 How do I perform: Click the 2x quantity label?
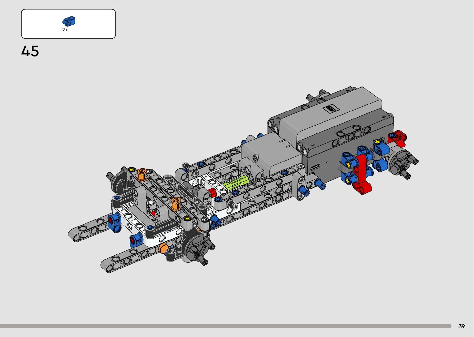tap(65, 30)
